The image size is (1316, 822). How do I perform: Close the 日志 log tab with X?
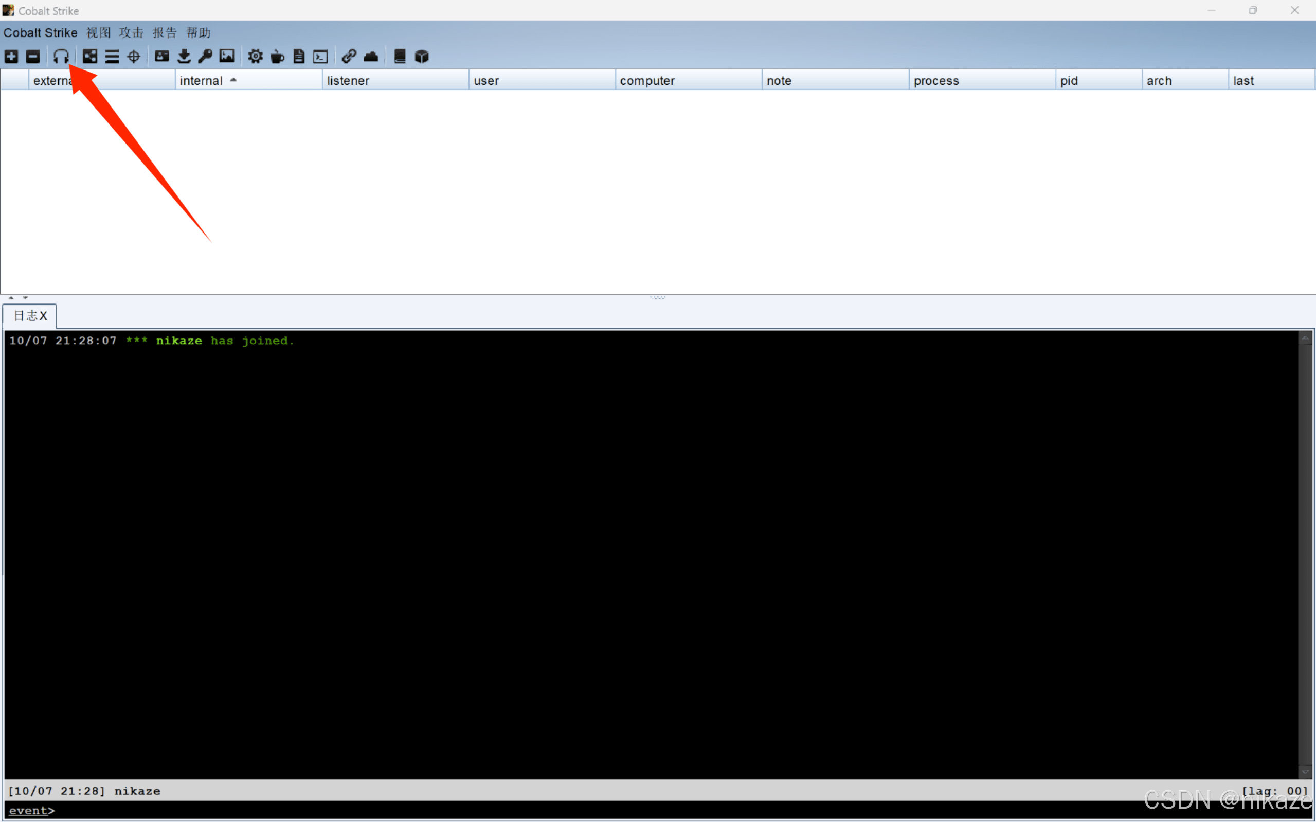(x=44, y=316)
